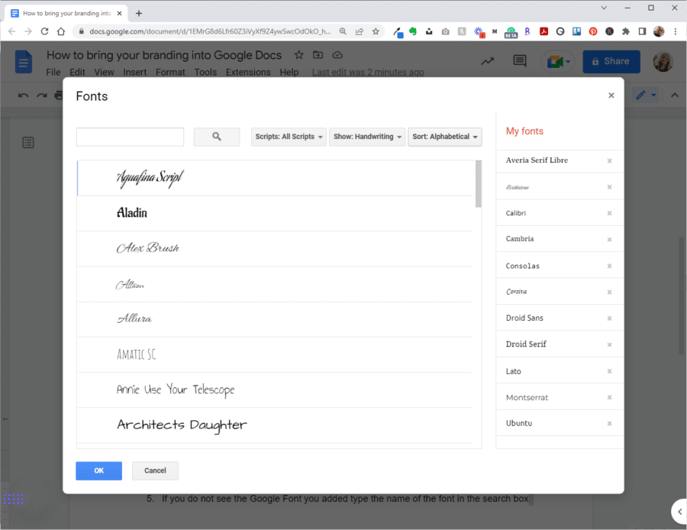This screenshot has height=530, width=687.
Task: Open the Sort: Alphabetical dropdown
Action: point(445,136)
